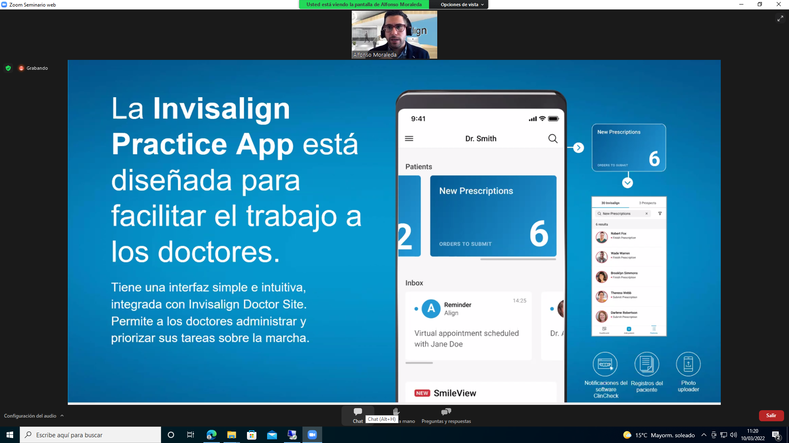The height and width of the screenshot is (443, 789).
Task: Expand the audio settings caret
Action: (x=62, y=416)
